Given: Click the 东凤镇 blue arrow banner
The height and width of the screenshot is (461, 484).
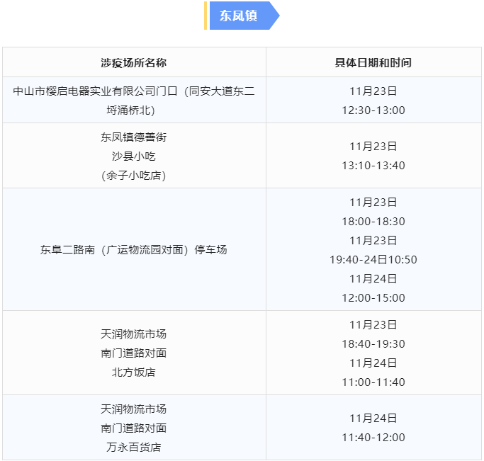Looking at the screenshot, I should tap(244, 16).
